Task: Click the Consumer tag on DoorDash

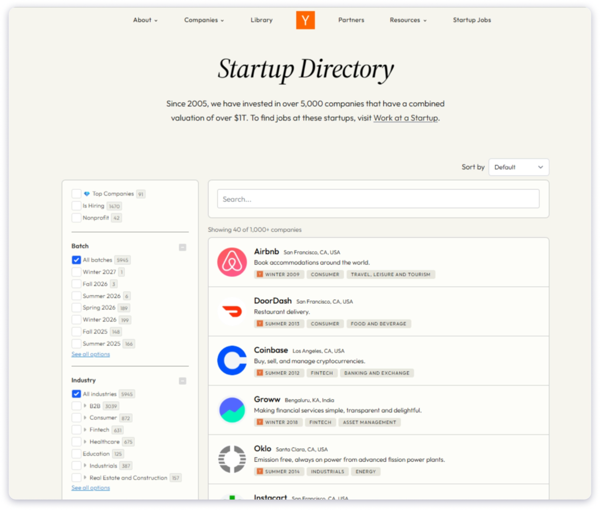Action: coord(325,323)
